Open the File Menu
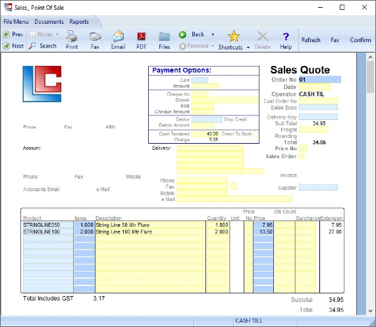This screenshot has height=327, width=376. tap(16, 22)
